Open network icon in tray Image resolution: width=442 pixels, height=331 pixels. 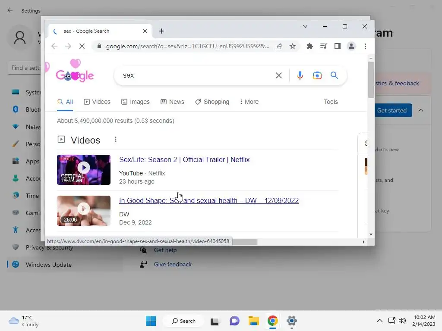tap(391, 321)
